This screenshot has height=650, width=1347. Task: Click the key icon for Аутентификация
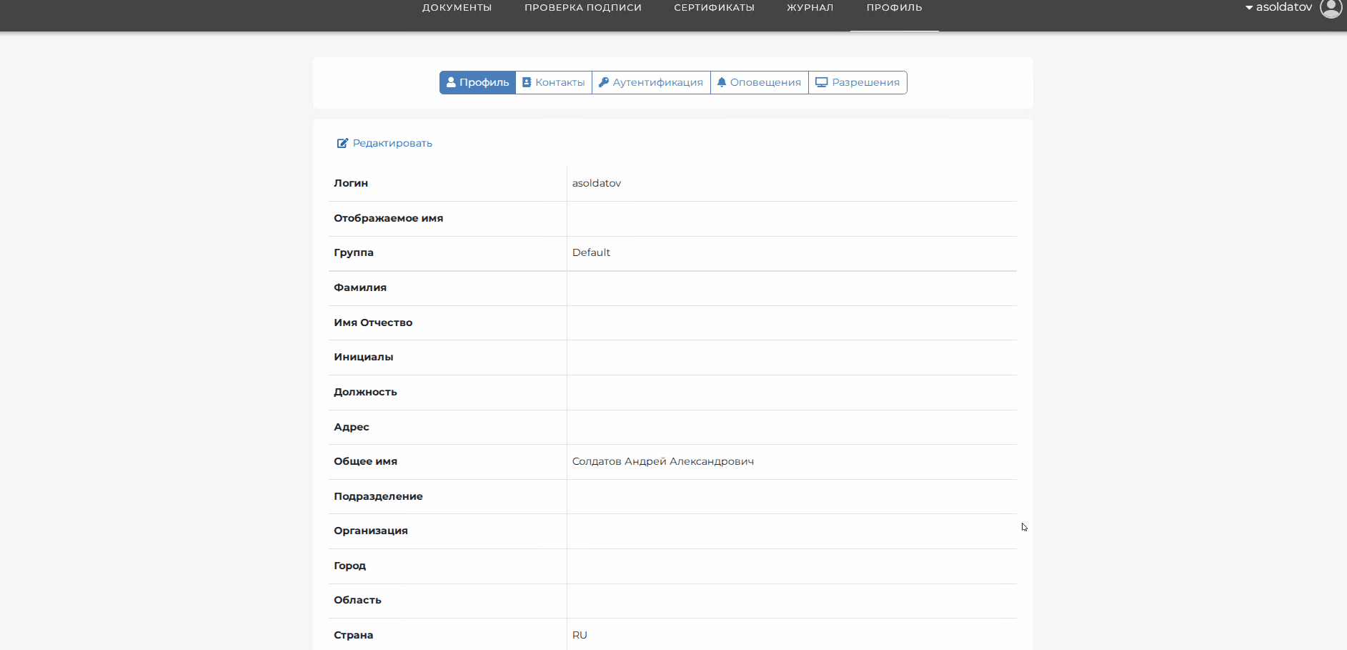click(604, 82)
